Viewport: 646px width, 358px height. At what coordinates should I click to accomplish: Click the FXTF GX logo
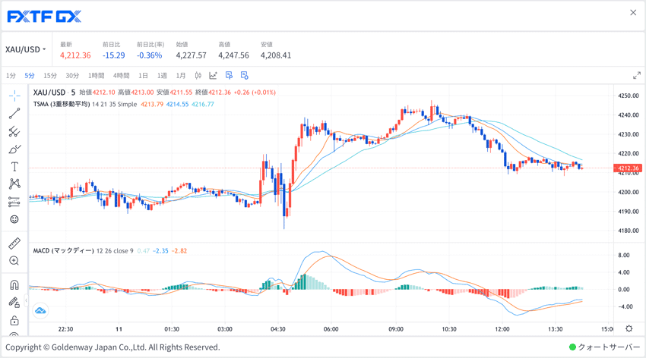tap(45, 17)
